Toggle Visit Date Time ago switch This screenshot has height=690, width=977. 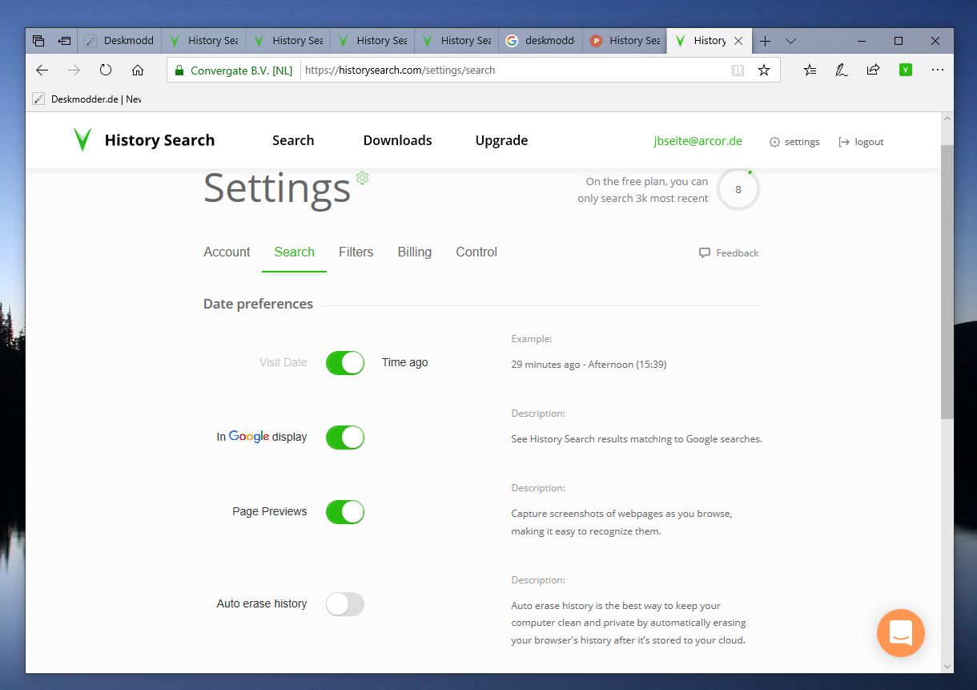point(345,363)
